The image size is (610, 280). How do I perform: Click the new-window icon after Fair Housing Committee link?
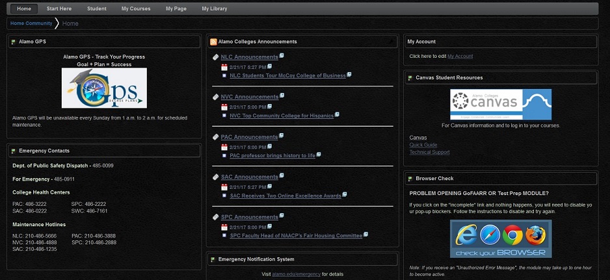pyautogui.click(x=365, y=235)
